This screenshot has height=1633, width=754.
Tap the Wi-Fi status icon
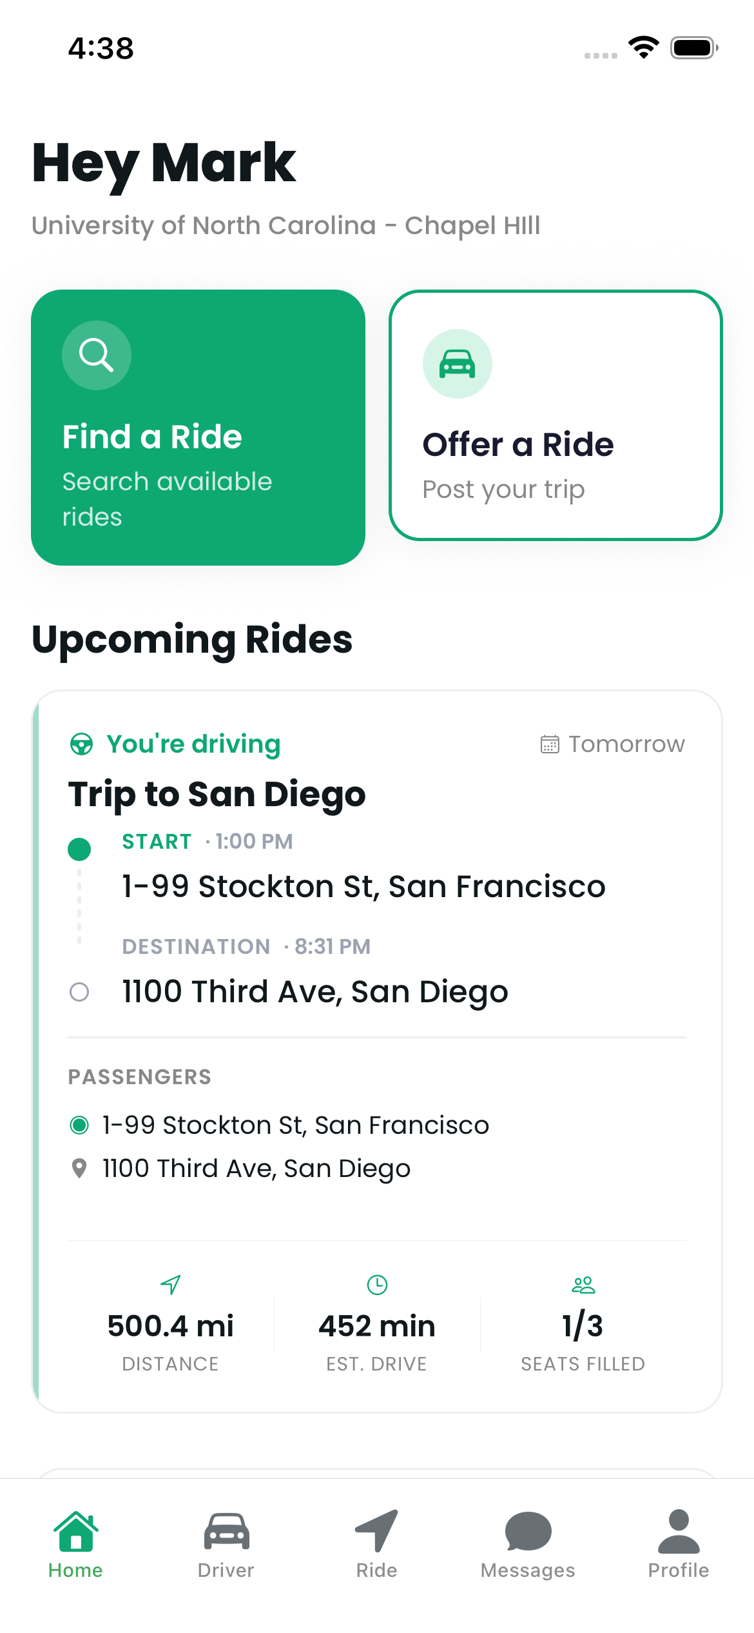pos(643,48)
